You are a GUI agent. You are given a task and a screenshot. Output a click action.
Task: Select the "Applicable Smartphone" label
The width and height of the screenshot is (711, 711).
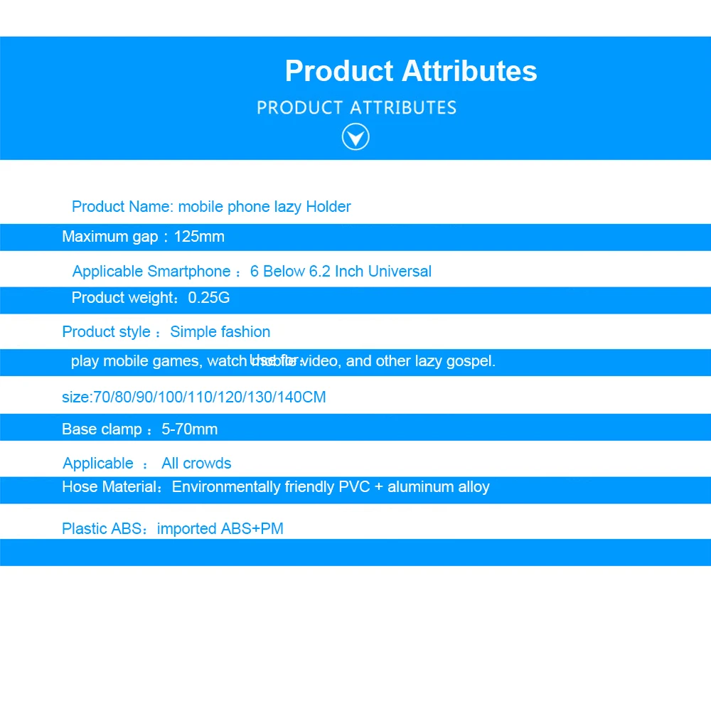pos(151,272)
